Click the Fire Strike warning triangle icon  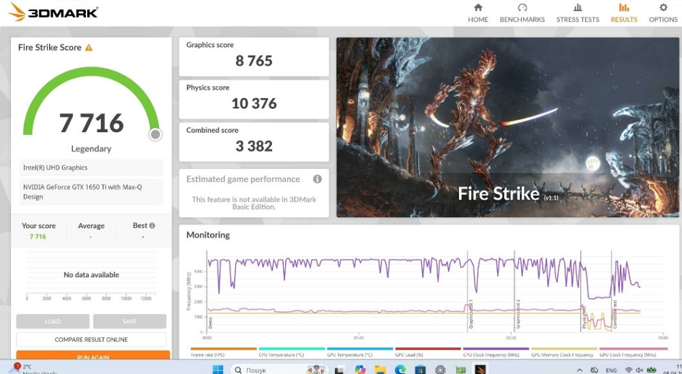click(89, 48)
